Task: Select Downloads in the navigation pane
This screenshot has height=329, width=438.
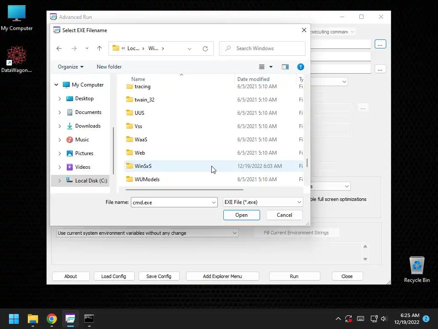Action: [x=88, y=126]
